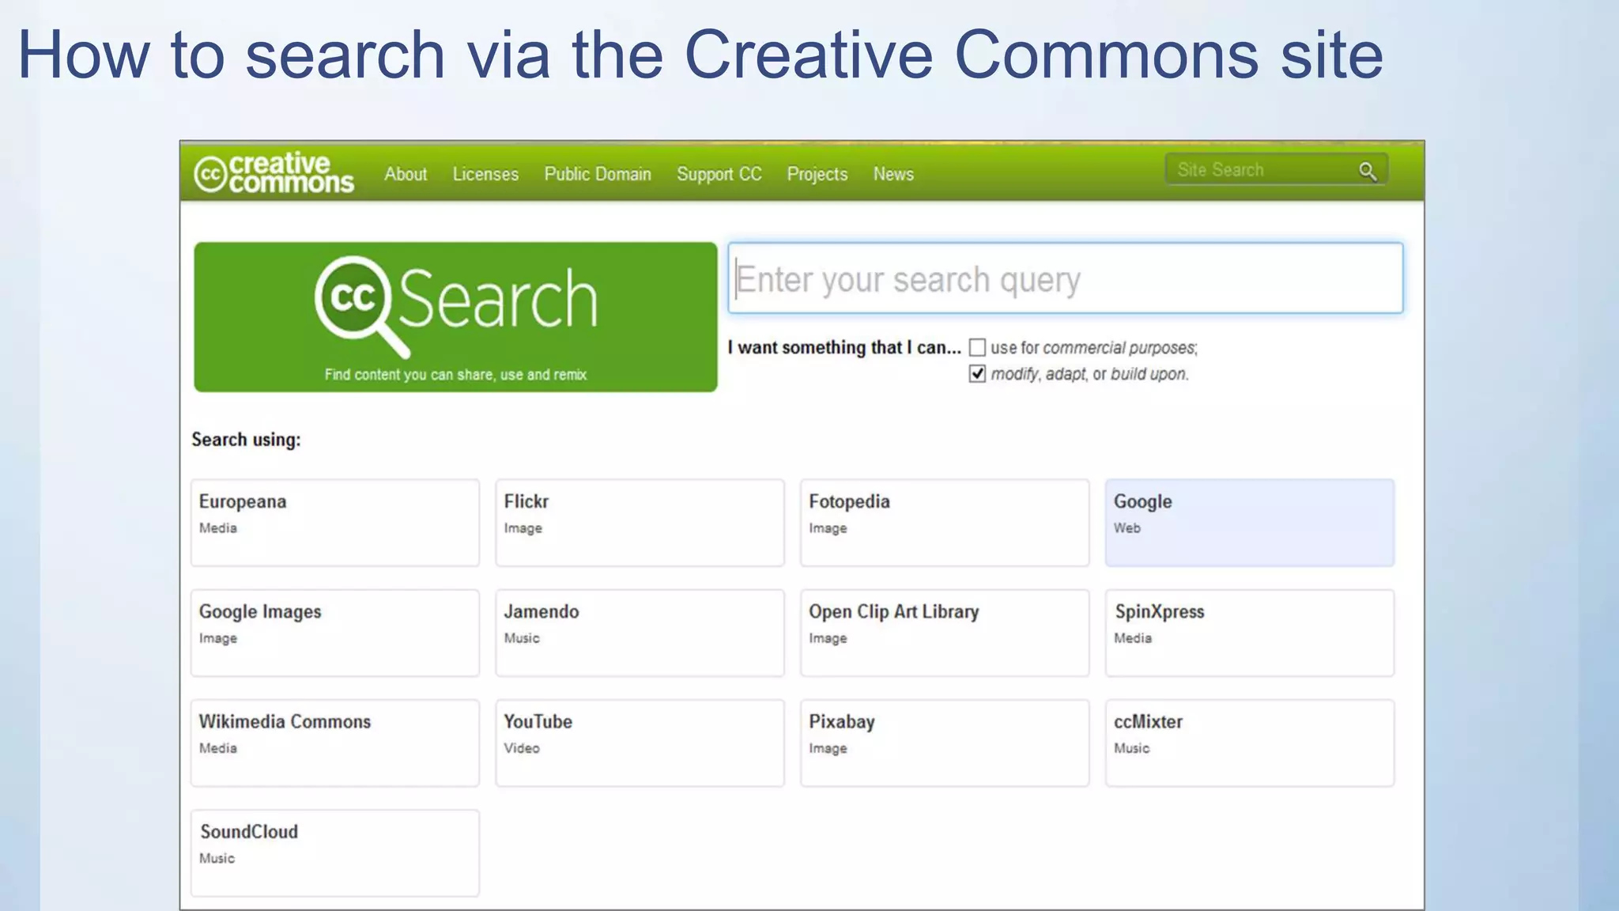This screenshot has height=911, width=1619.
Task: Open the News menu item
Action: pos(893,174)
